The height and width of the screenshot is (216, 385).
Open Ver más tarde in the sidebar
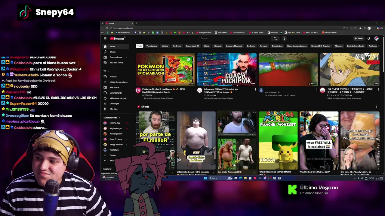[116, 93]
